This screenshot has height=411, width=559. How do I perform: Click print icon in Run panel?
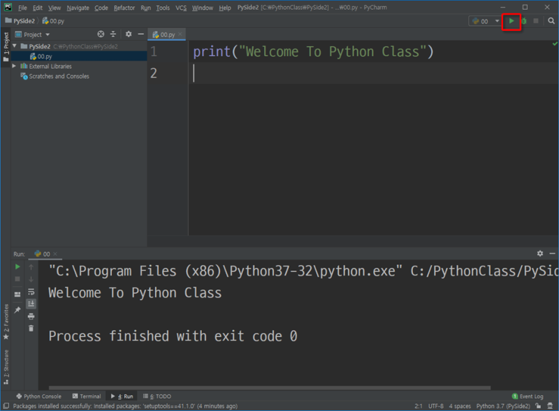point(31,316)
